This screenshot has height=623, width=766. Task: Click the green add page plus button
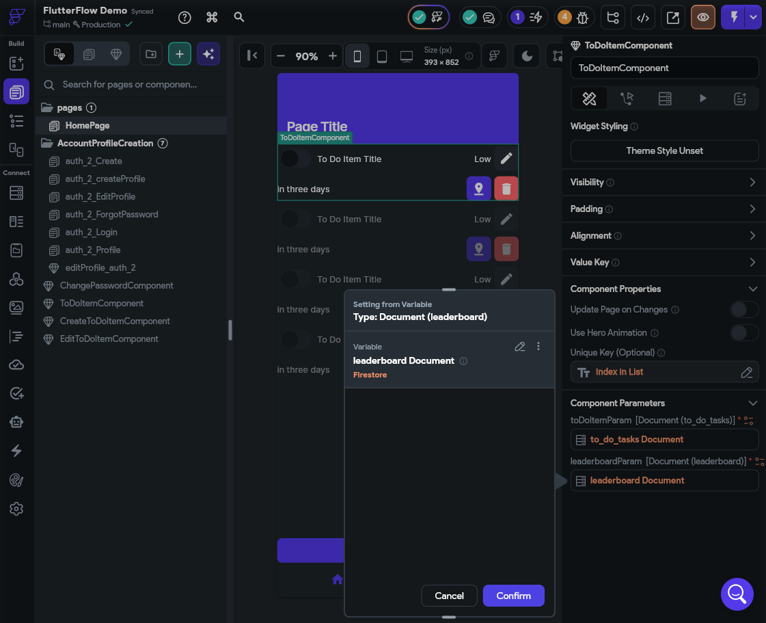pos(179,54)
